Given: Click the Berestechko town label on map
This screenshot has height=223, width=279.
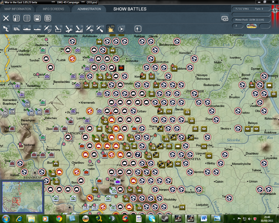Looking at the screenshot, I should point(62,82).
